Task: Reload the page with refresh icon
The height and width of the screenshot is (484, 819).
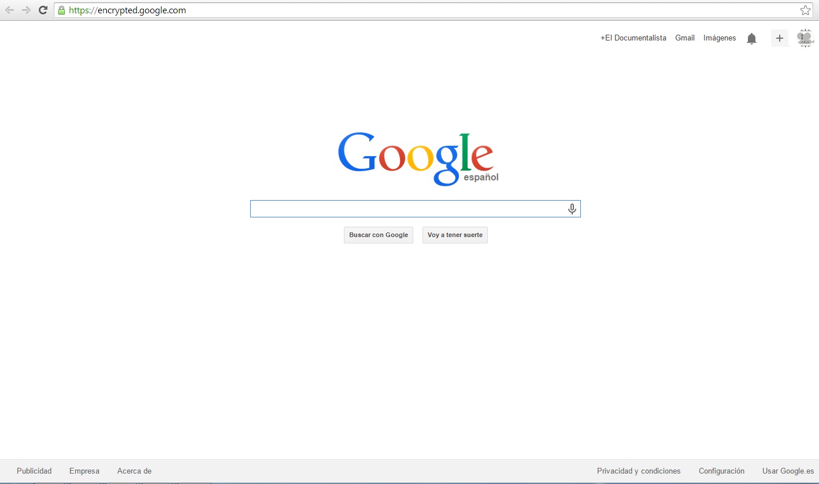Action: coord(43,10)
